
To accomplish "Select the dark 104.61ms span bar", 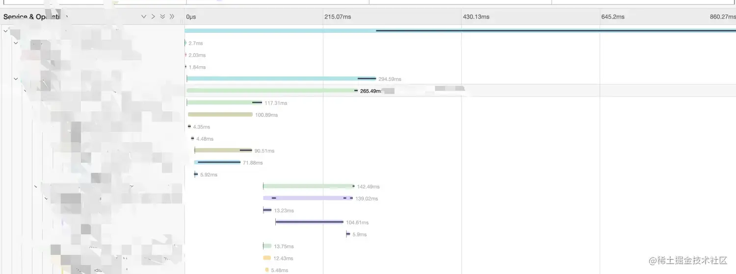I will 310,222.
